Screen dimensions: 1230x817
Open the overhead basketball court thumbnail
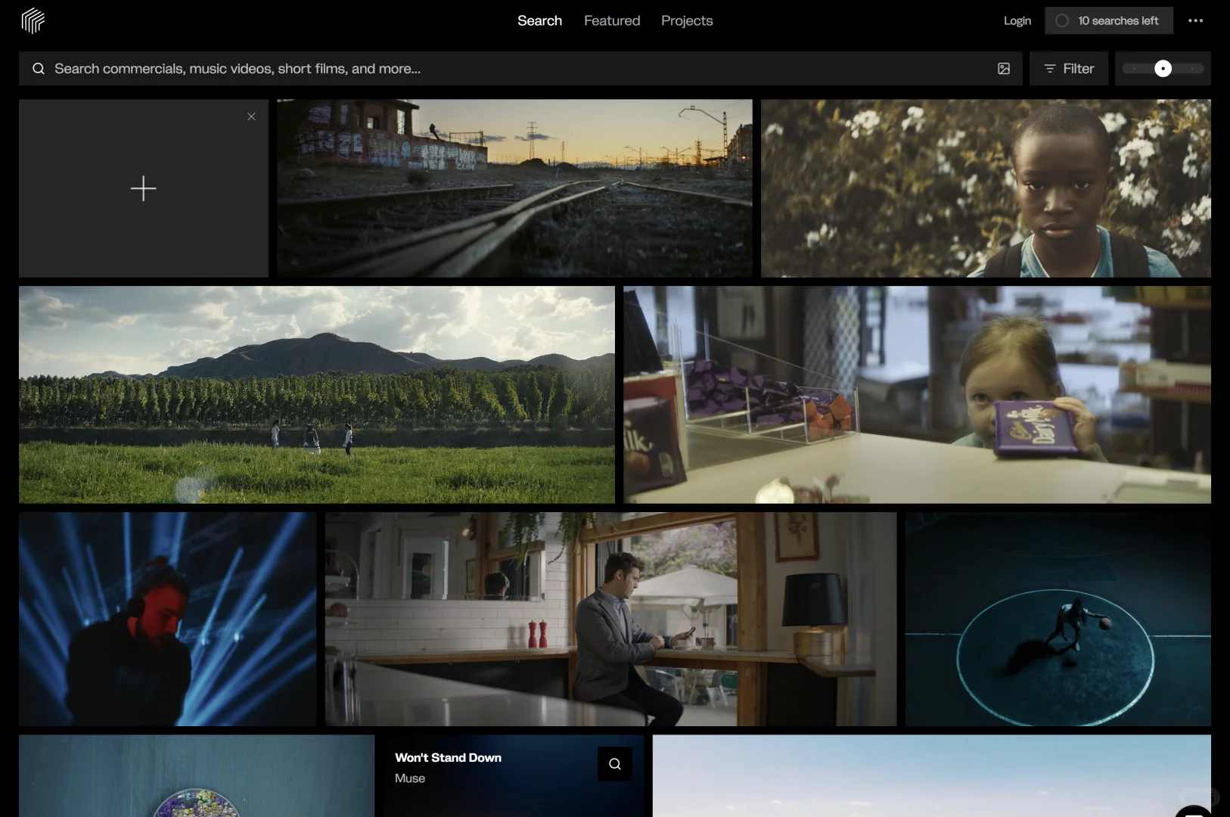click(1058, 620)
